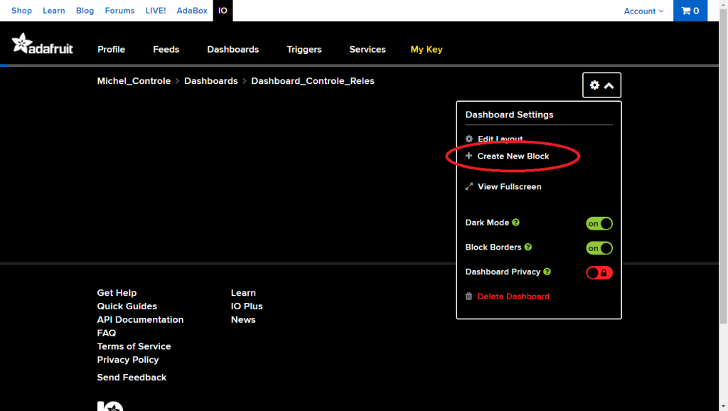Open the shopping cart icon
Screen dimensions: 728x411
tap(690, 11)
